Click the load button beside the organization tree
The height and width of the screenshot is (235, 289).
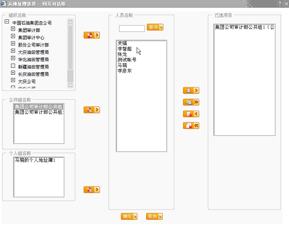pos(92,35)
